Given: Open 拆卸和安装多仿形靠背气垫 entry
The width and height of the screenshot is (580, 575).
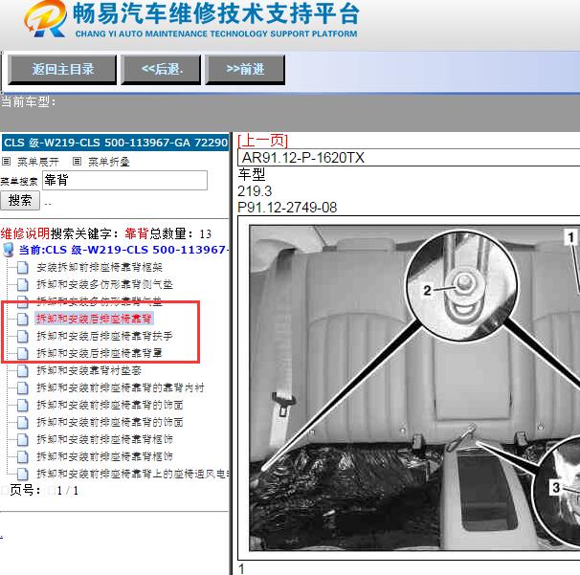Looking at the screenshot, I should click(100, 301).
